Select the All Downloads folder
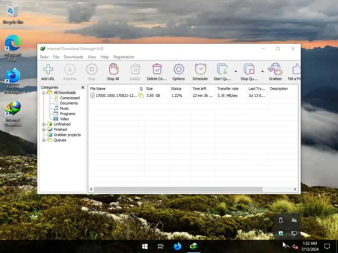Screen dimensions: 338x253 point(65,93)
